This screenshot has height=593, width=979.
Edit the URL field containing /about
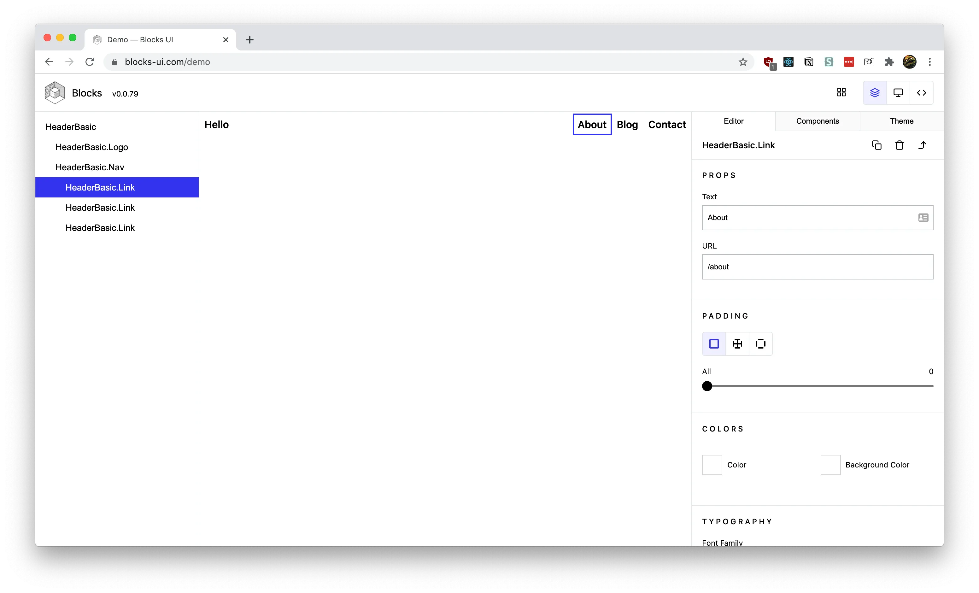[817, 267]
